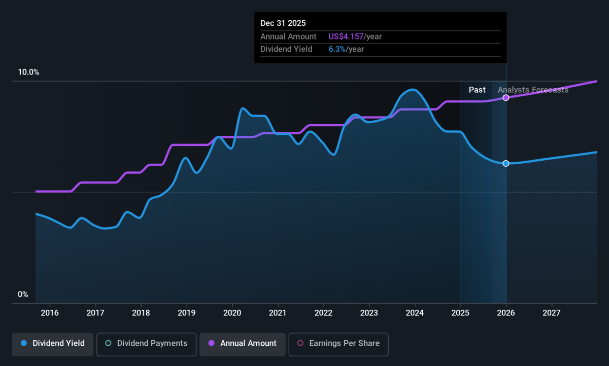
Task: Click the purple Annual Amount marker on the chart
Action: 506,97
